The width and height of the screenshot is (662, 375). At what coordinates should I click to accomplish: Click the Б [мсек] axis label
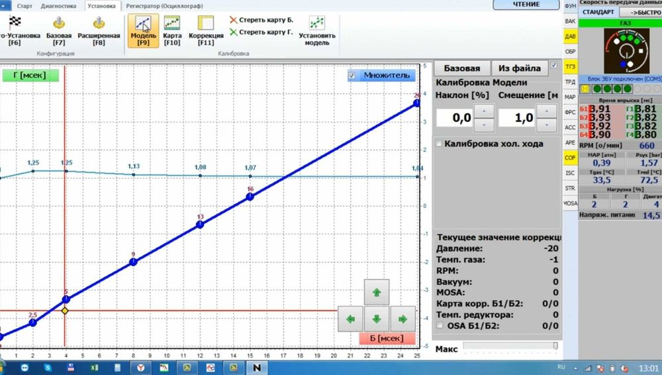click(x=387, y=338)
